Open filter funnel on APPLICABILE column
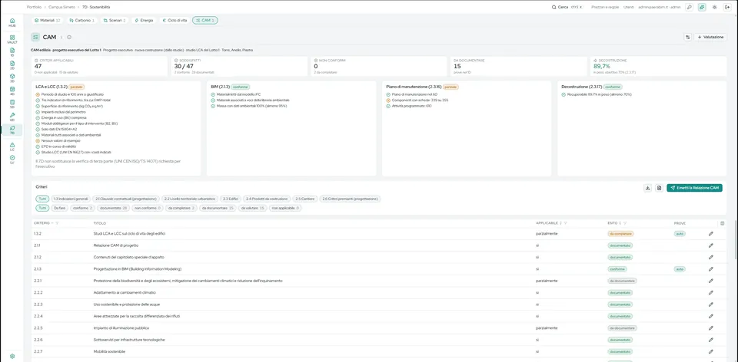Viewport: 738px width, 362px height. 565,223
